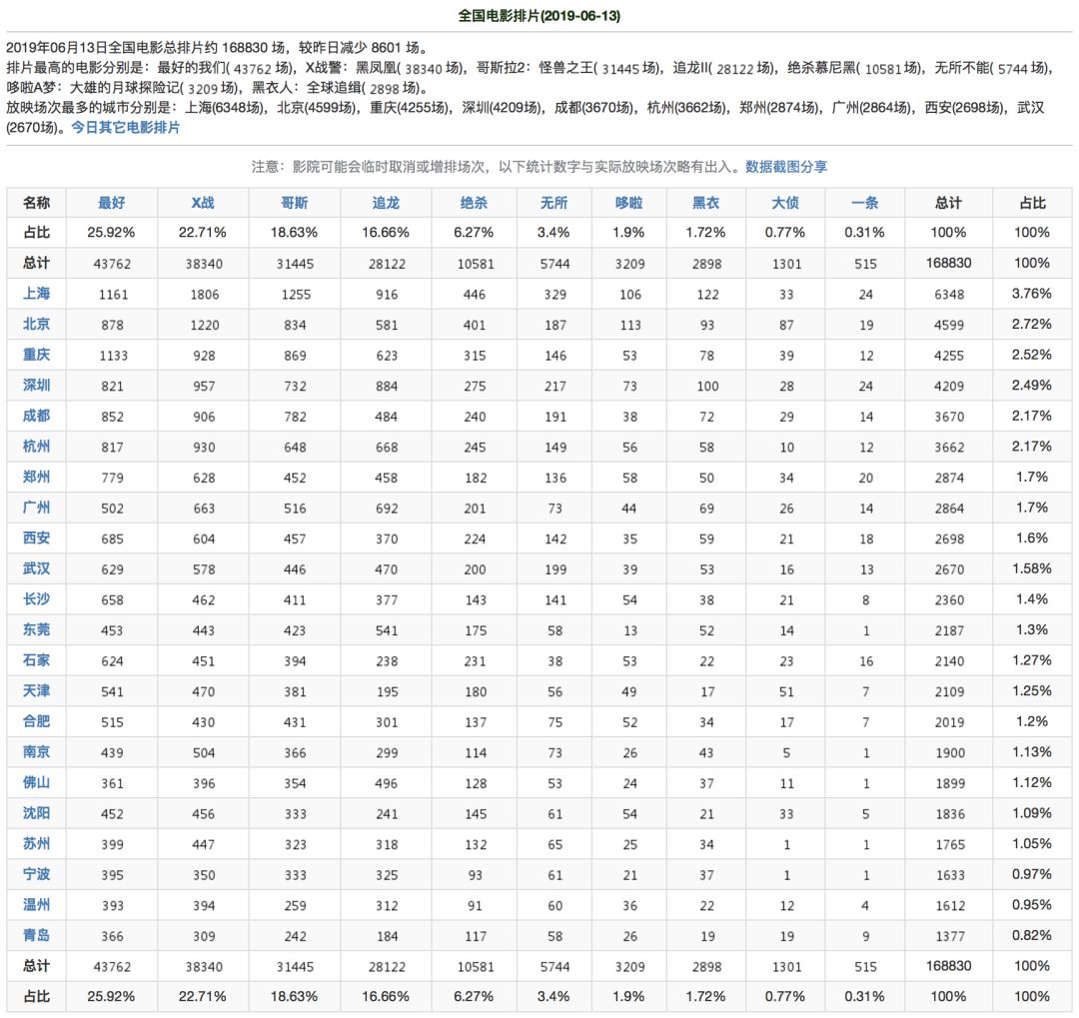Click Wuhan's share value 1.58%
This screenshot has width=1079, height=1018.
coord(1031,569)
